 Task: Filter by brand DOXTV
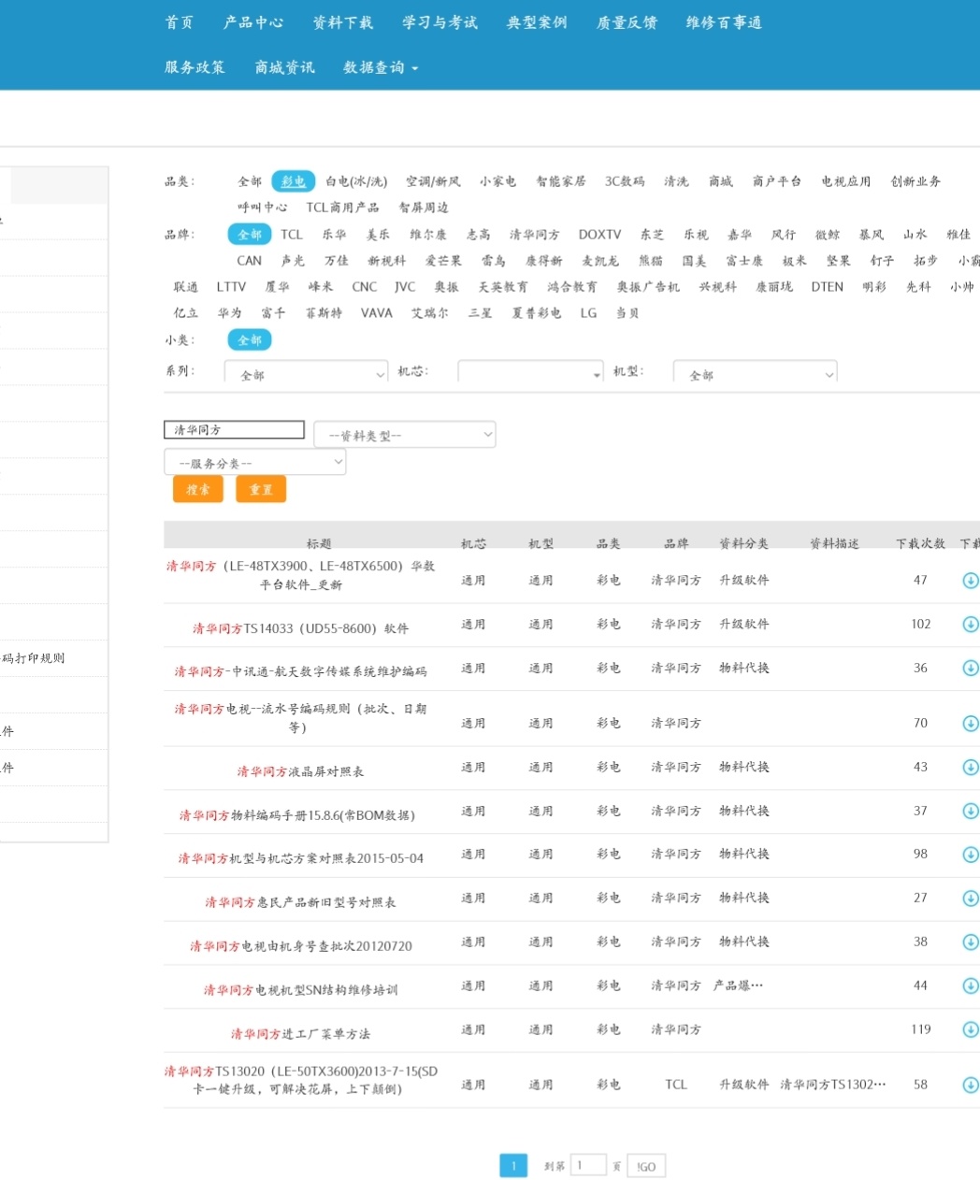(599, 235)
